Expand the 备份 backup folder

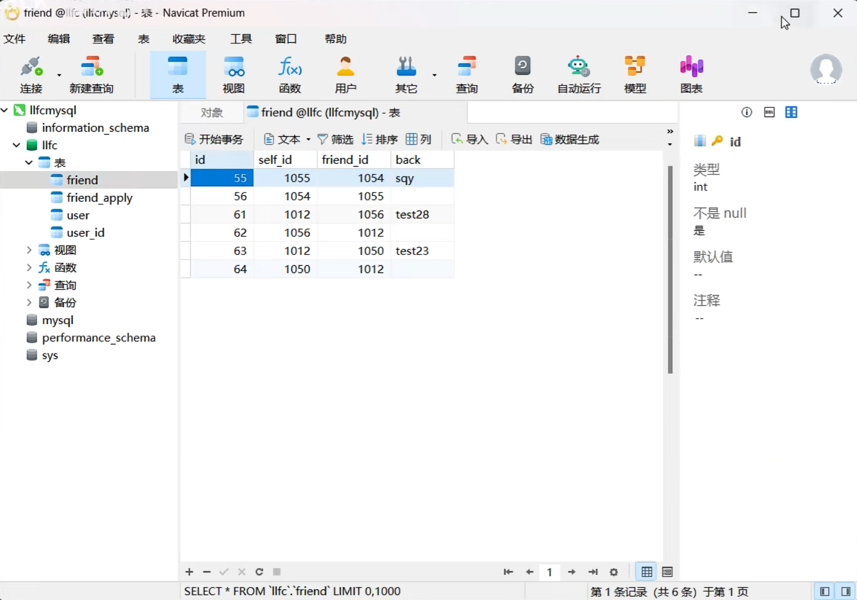[29, 302]
